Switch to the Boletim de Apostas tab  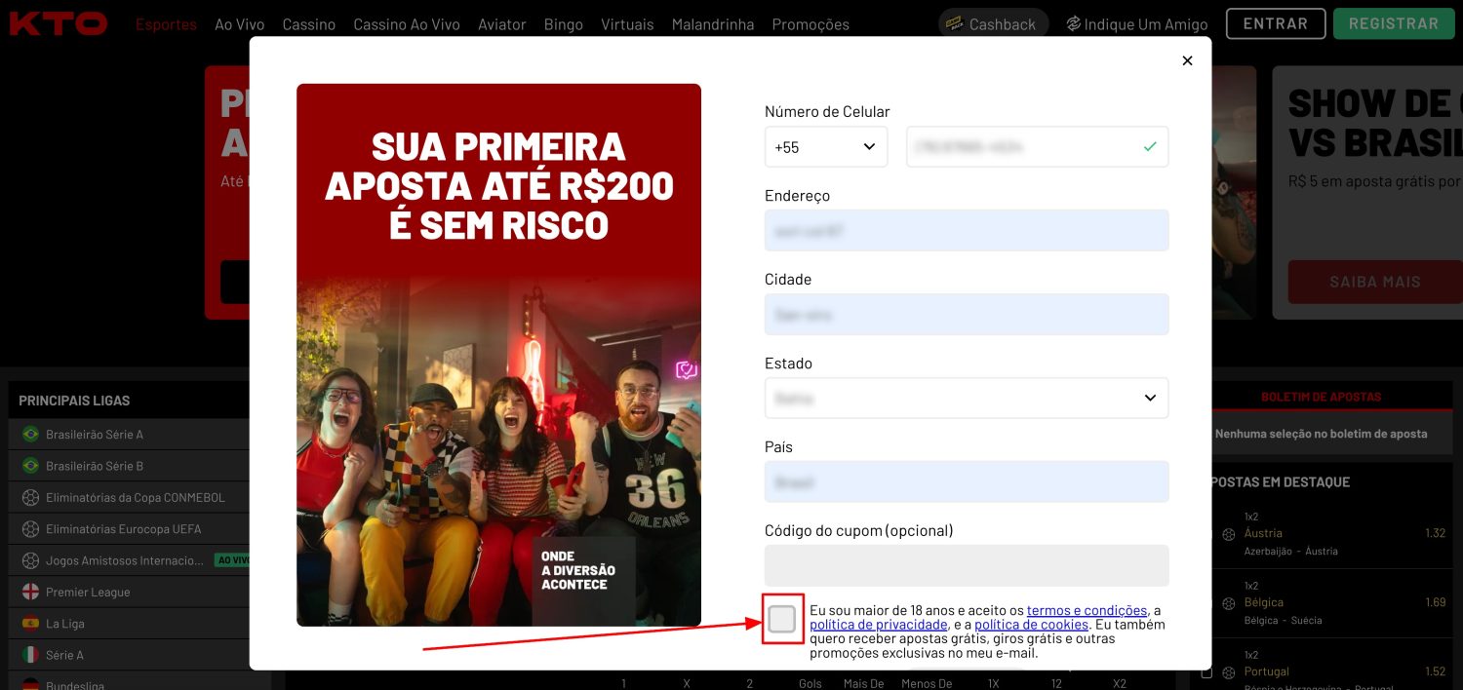click(x=1321, y=398)
